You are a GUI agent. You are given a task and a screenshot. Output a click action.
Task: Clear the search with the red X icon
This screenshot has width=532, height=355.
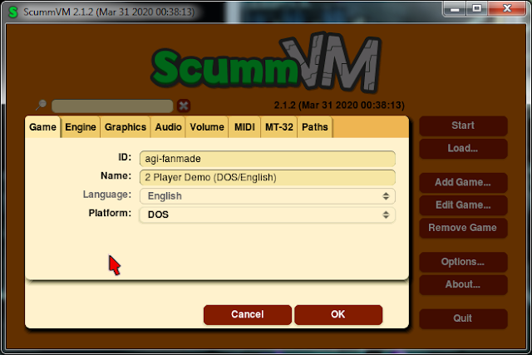[x=184, y=106]
